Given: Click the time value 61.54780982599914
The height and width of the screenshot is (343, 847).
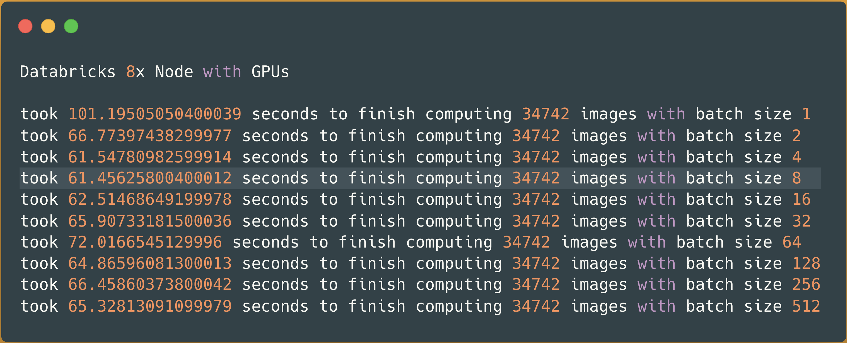Looking at the screenshot, I should pos(150,157).
